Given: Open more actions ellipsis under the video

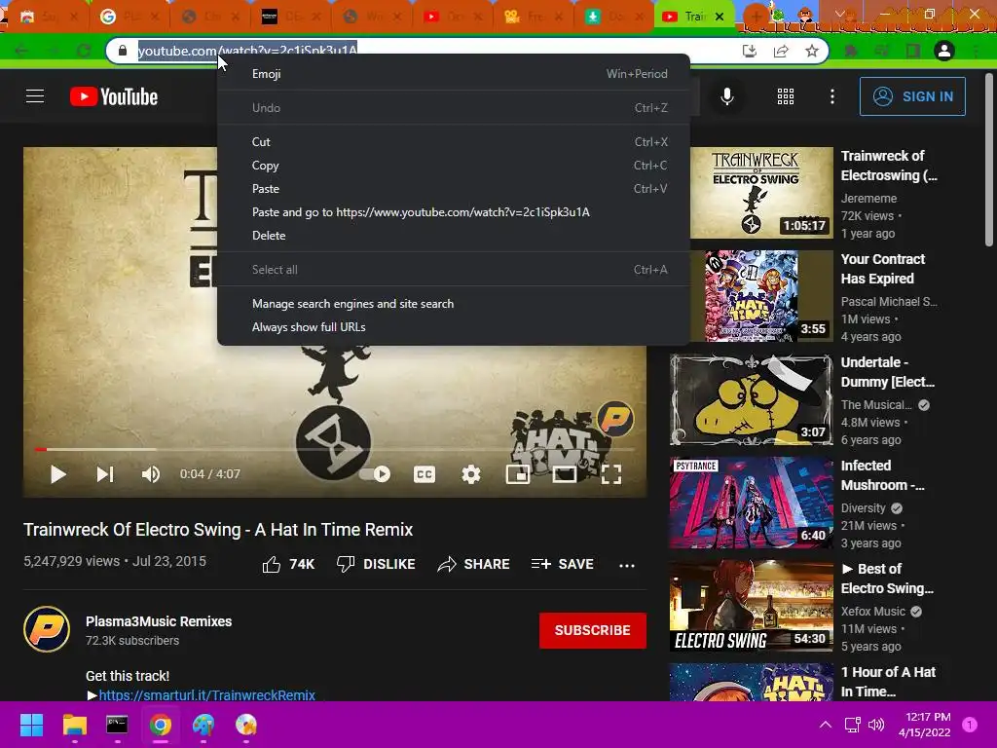Looking at the screenshot, I should (627, 566).
